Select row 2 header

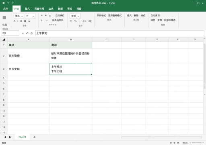pos(4,56)
